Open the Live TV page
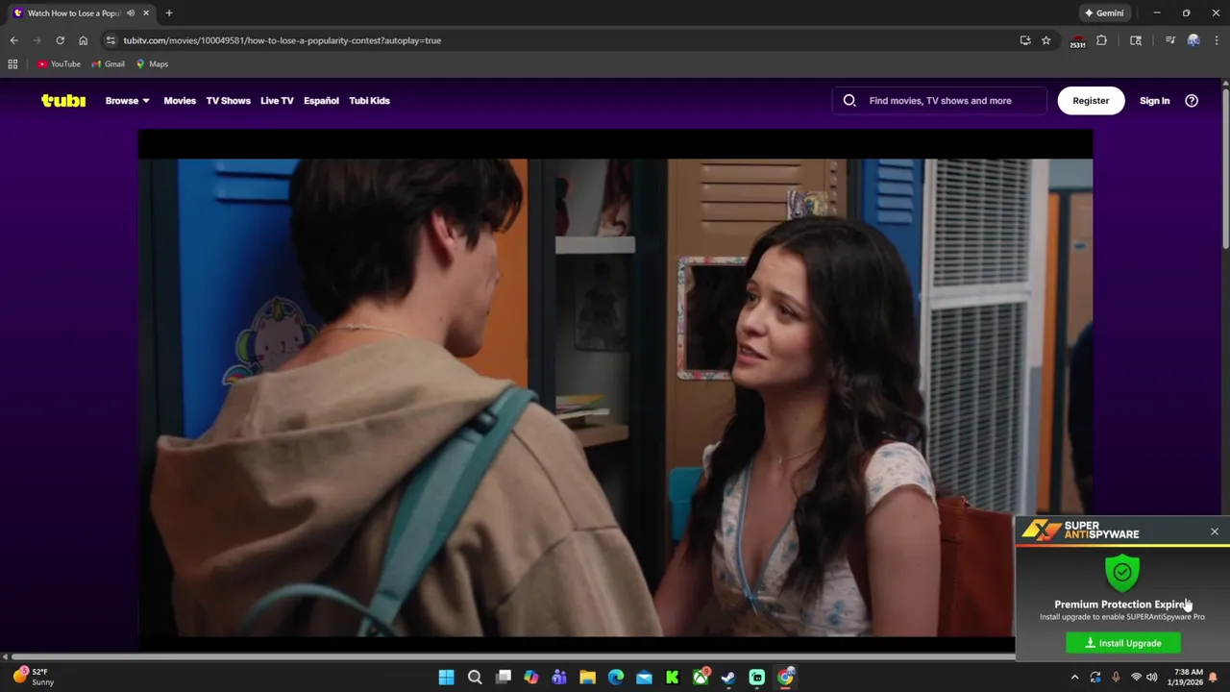 277,100
